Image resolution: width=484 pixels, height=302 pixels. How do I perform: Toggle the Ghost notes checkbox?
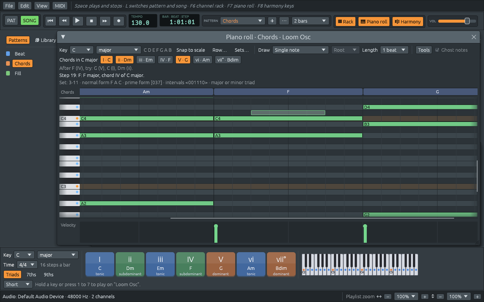click(x=437, y=50)
